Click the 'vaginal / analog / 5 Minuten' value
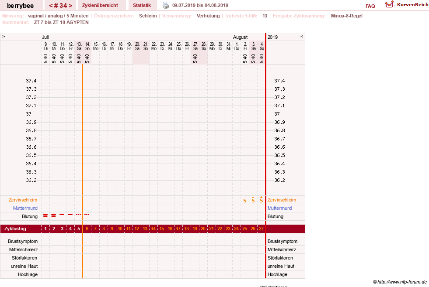429x287 pixels. click(58, 16)
